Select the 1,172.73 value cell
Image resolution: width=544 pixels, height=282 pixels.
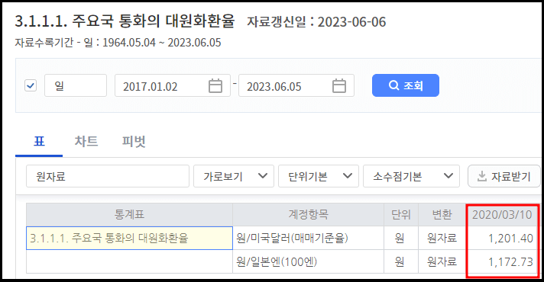tap(502, 261)
